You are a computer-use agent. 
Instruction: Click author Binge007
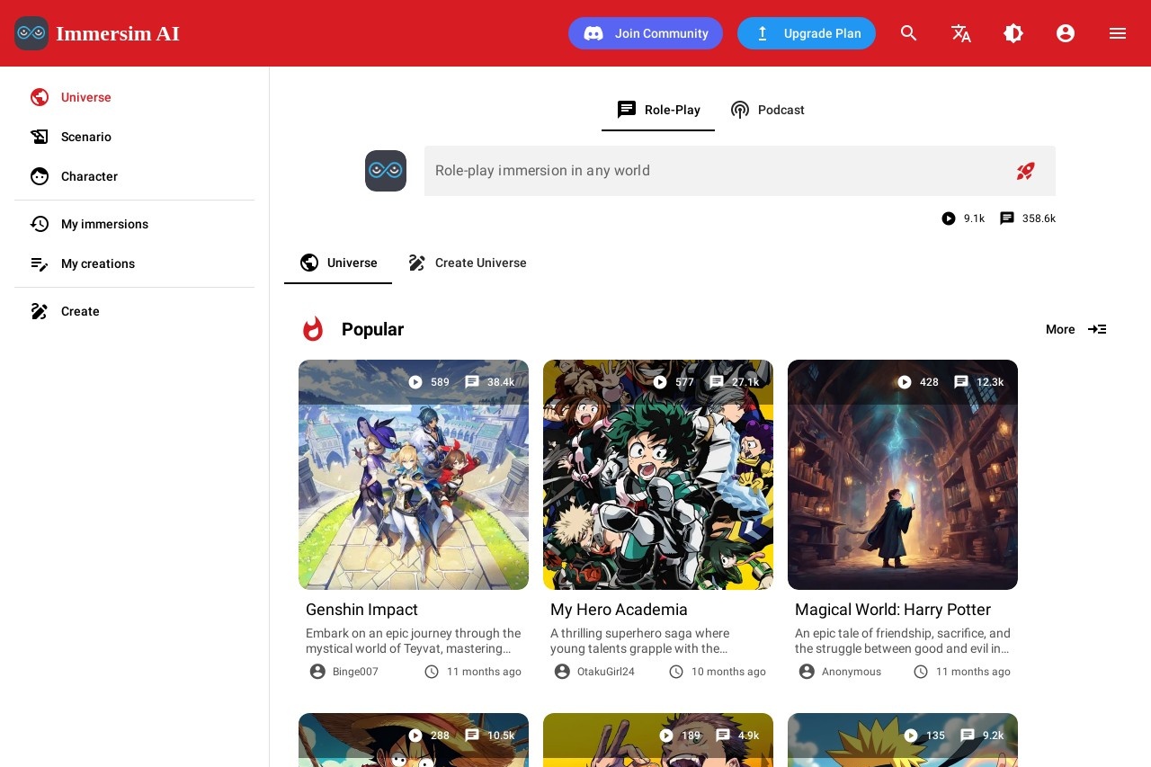click(355, 672)
